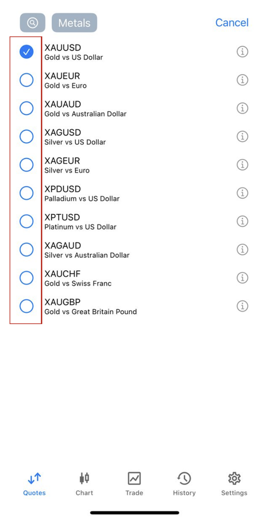Image resolution: width=267 pixels, height=518 pixels.
Task: Go to the History tab
Action: (x=184, y=484)
